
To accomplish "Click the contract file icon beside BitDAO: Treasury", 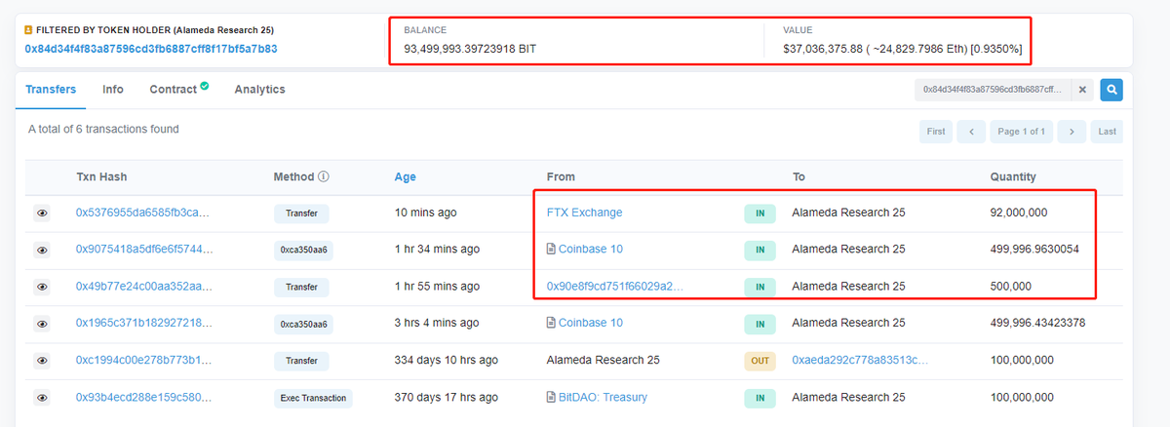I will pos(551,398).
